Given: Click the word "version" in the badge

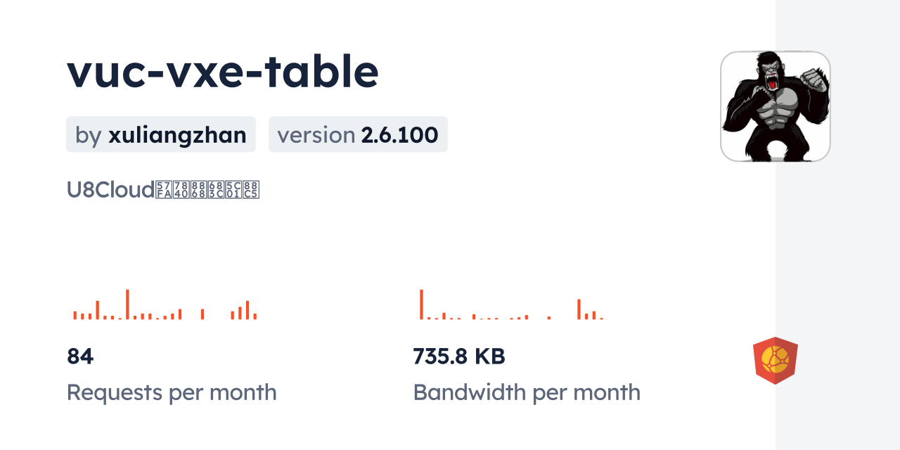Looking at the screenshot, I should (x=316, y=135).
